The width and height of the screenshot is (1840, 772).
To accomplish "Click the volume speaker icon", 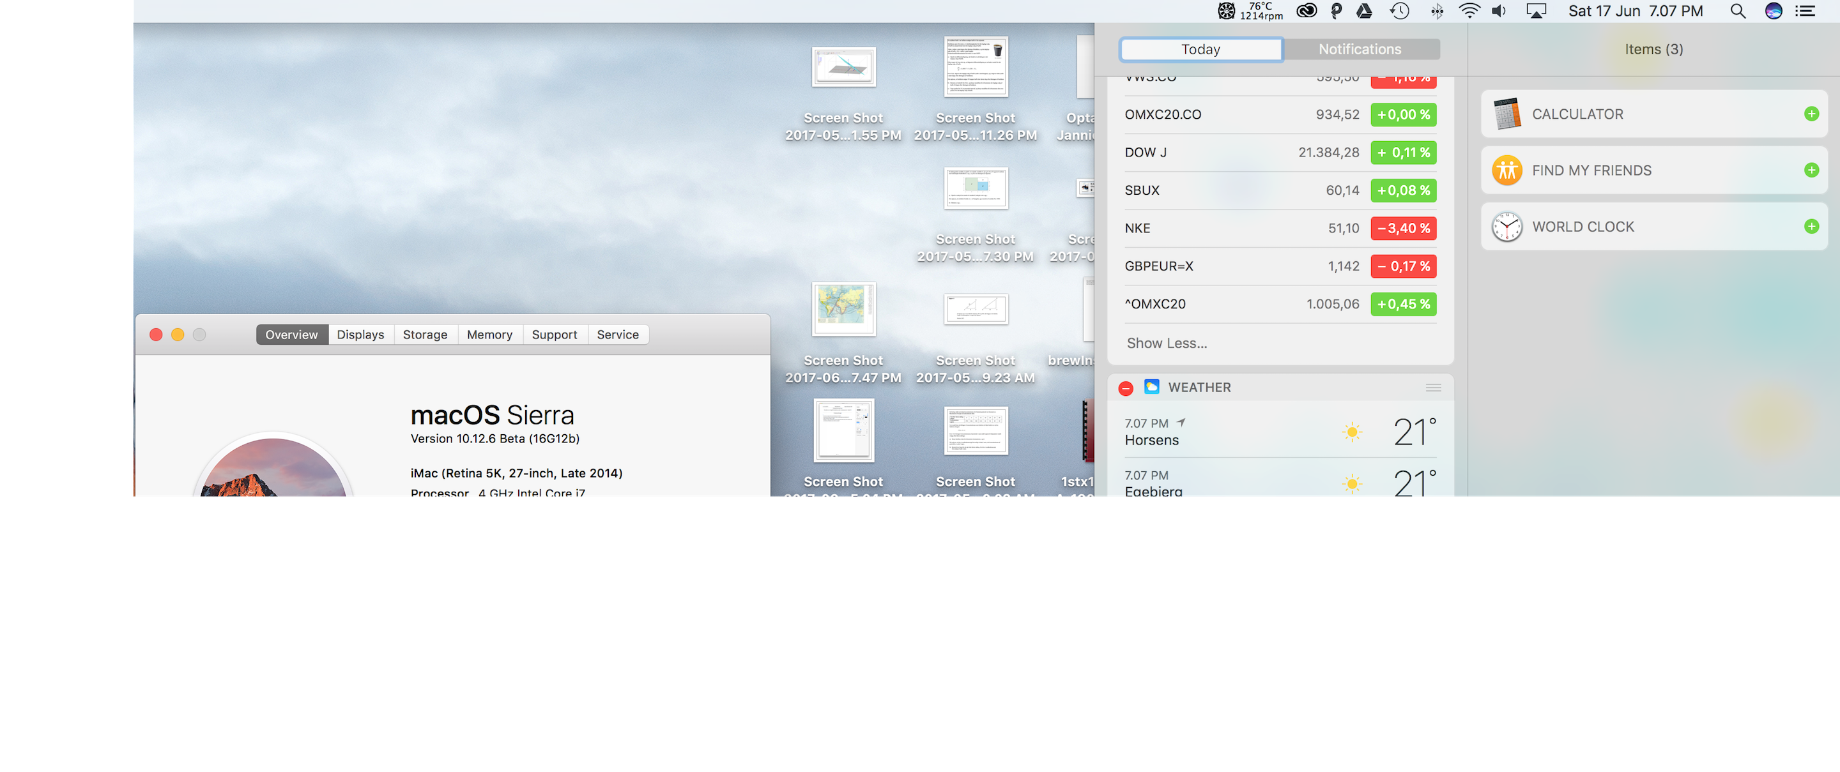I will [x=1499, y=11].
